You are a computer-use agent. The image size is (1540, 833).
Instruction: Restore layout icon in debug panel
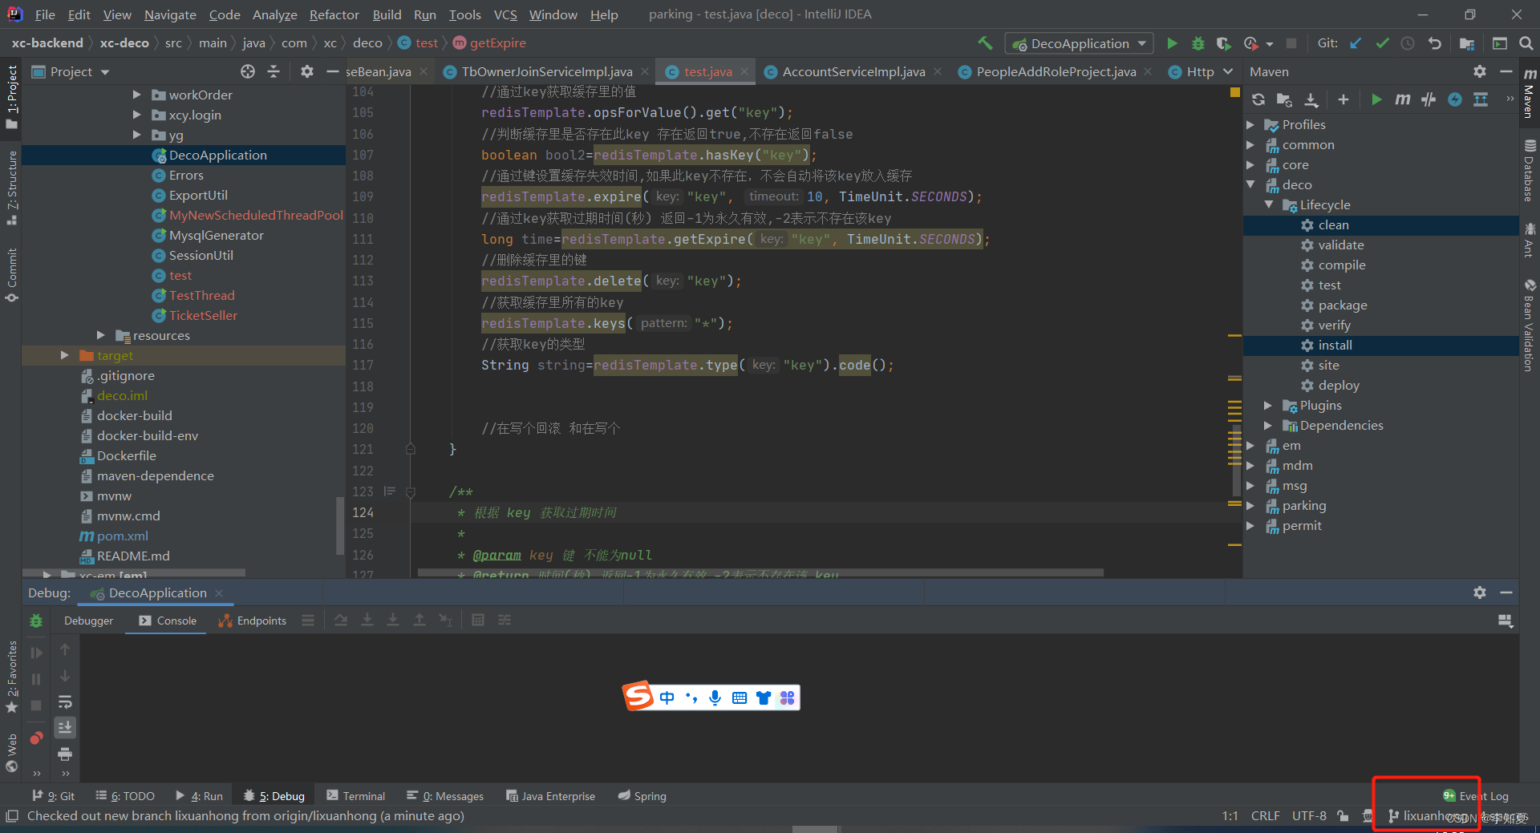pos(1505,621)
